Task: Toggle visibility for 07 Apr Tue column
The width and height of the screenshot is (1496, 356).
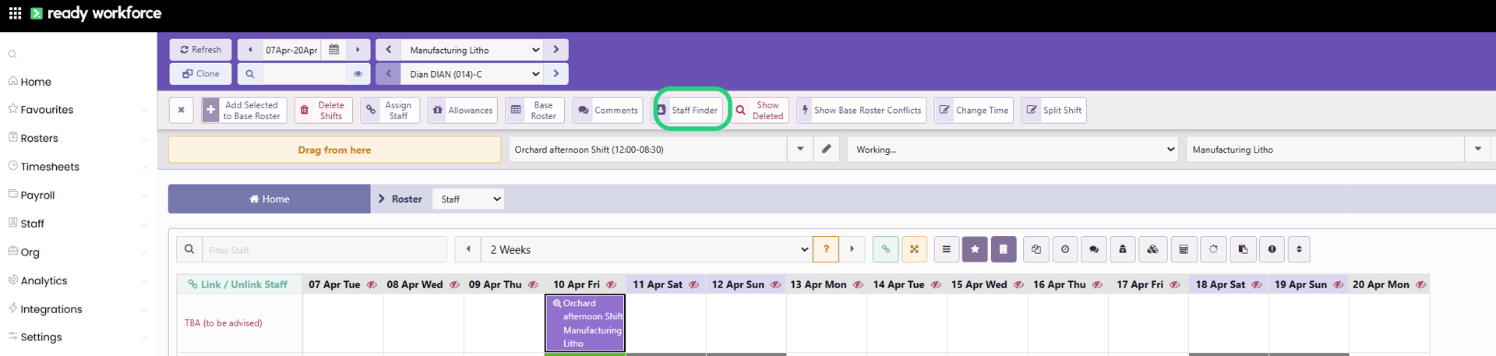Action: click(372, 285)
